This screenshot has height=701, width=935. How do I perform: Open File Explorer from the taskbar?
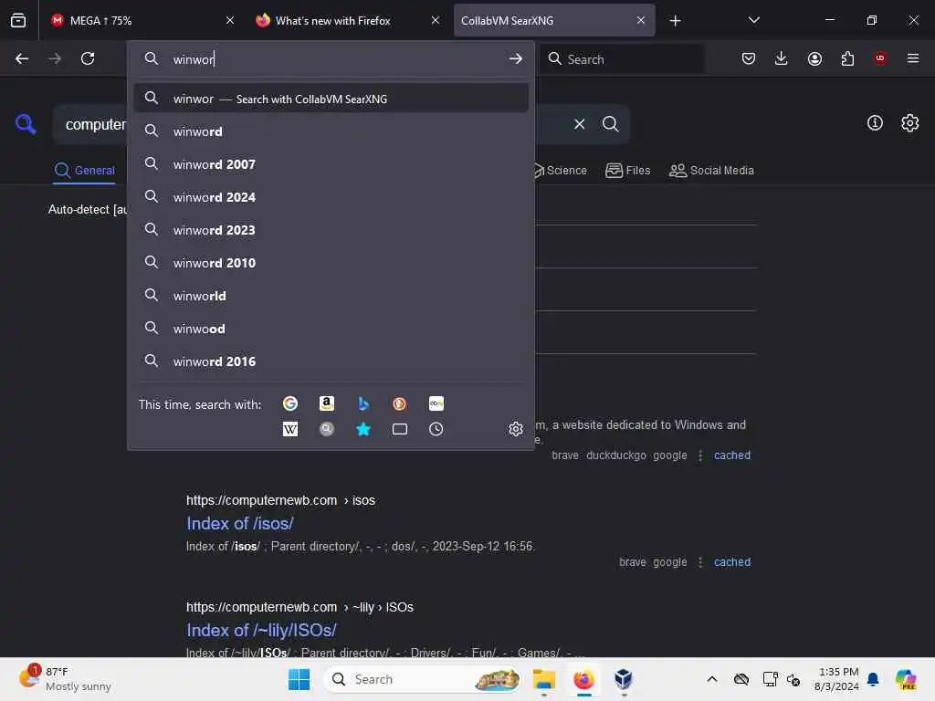pyautogui.click(x=544, y=679)
